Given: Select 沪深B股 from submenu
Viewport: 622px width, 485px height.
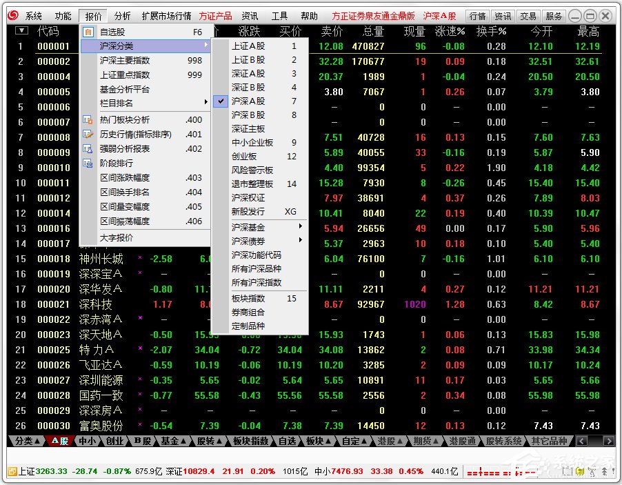Looking at the screenshot, I should point(260,115).
